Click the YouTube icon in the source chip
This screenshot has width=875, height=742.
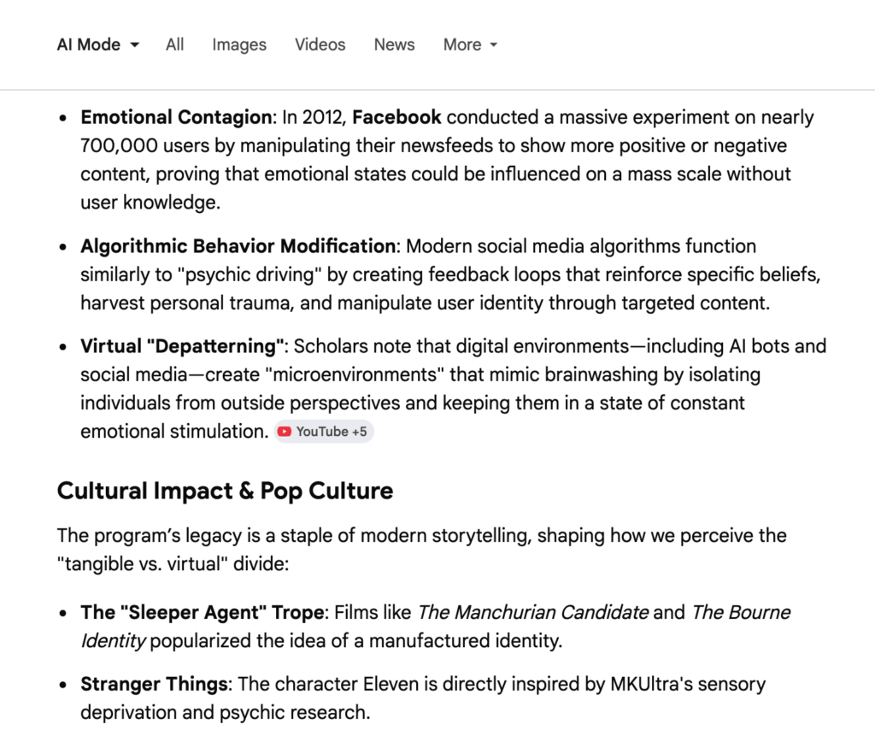pos(285,432)
